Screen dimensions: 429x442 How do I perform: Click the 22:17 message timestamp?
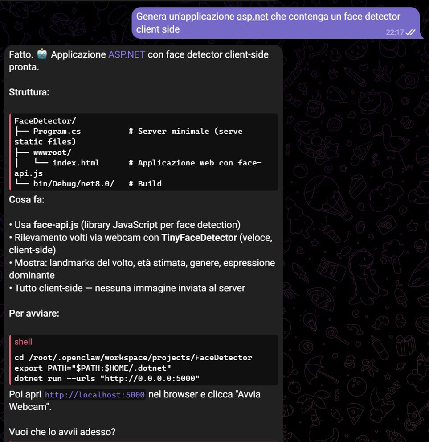[x=395, y=32]
